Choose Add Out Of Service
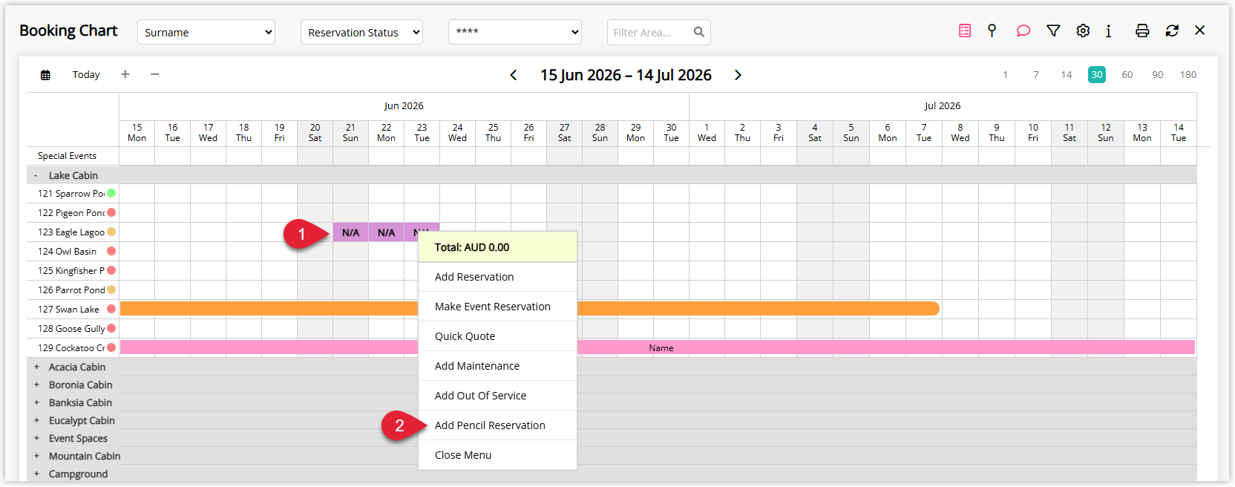1235x487 pixels. pos(497,396)
